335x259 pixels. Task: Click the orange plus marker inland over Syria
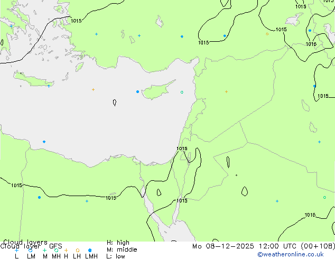click(x=226, y=91)
